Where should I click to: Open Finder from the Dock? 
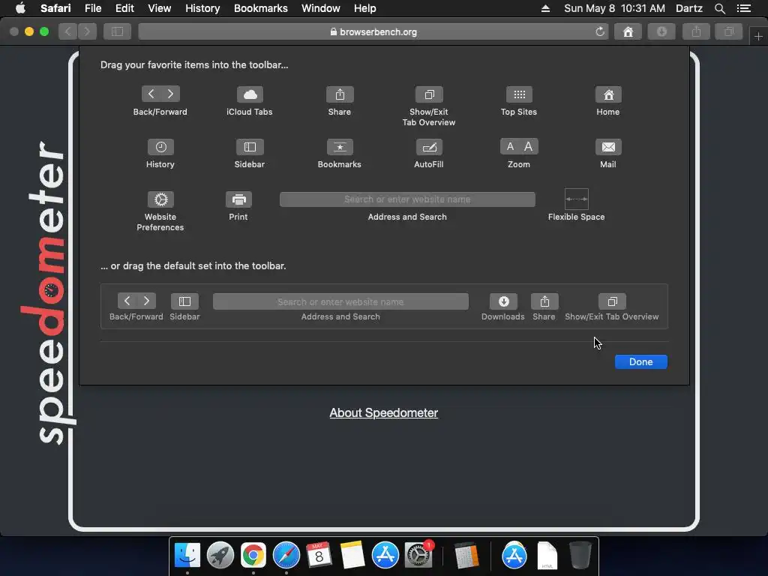[x=187, y=555]
